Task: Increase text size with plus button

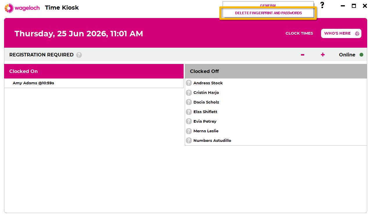Action: 323,55
